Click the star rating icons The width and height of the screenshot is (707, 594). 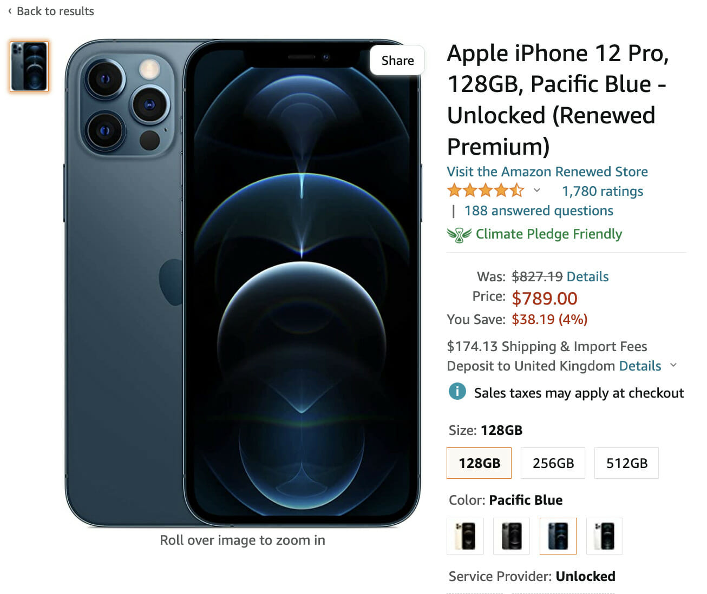click(485, 190)
